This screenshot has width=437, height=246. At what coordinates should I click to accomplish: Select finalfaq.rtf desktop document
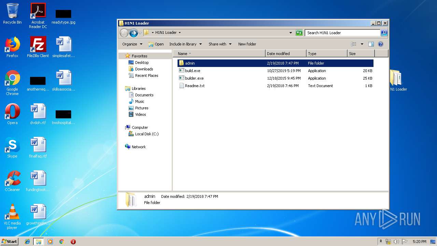click(38, 148)
